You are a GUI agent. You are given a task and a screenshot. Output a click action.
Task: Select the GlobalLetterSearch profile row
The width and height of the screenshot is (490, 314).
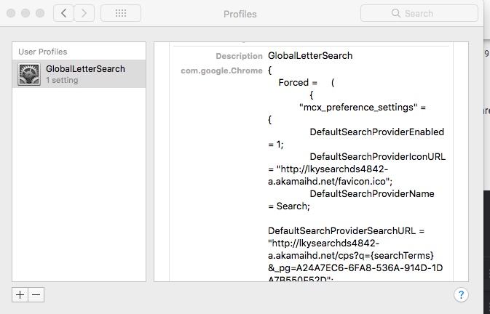79,74
